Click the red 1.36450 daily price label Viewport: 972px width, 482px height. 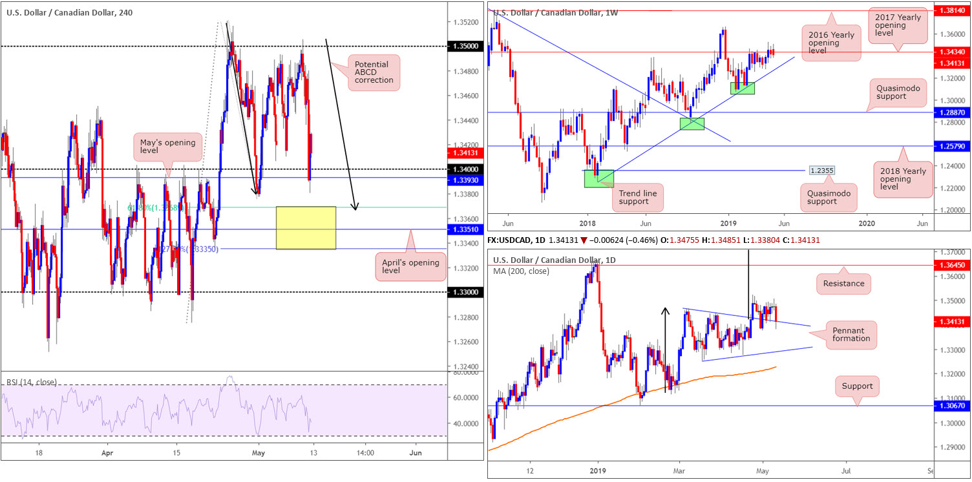pyautogui.click(x=952, y=265)
